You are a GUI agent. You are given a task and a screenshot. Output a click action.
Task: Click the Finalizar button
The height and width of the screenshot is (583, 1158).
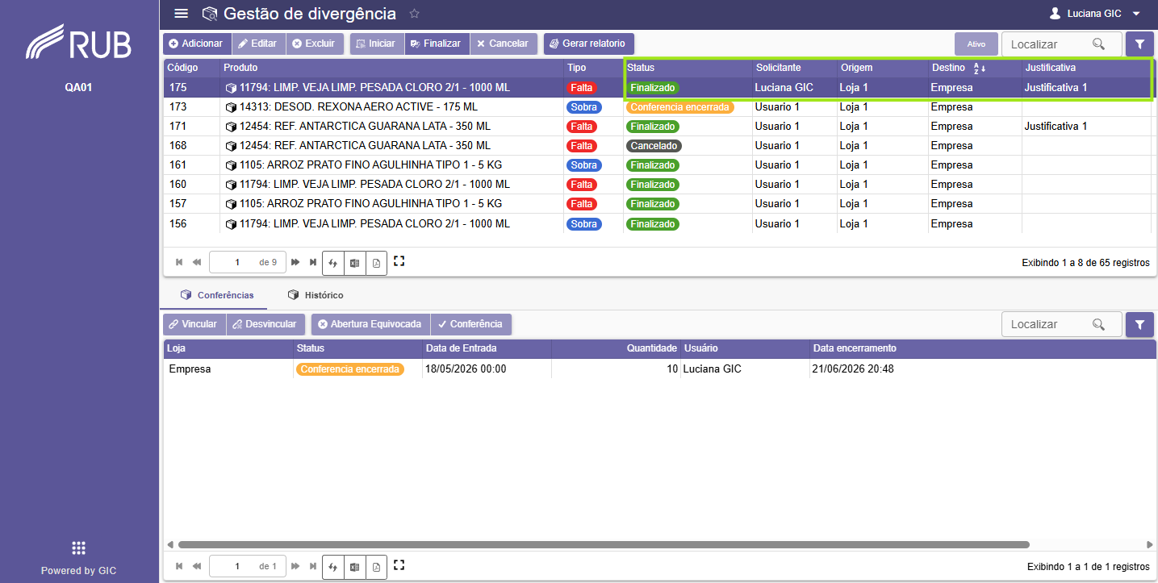437,44
